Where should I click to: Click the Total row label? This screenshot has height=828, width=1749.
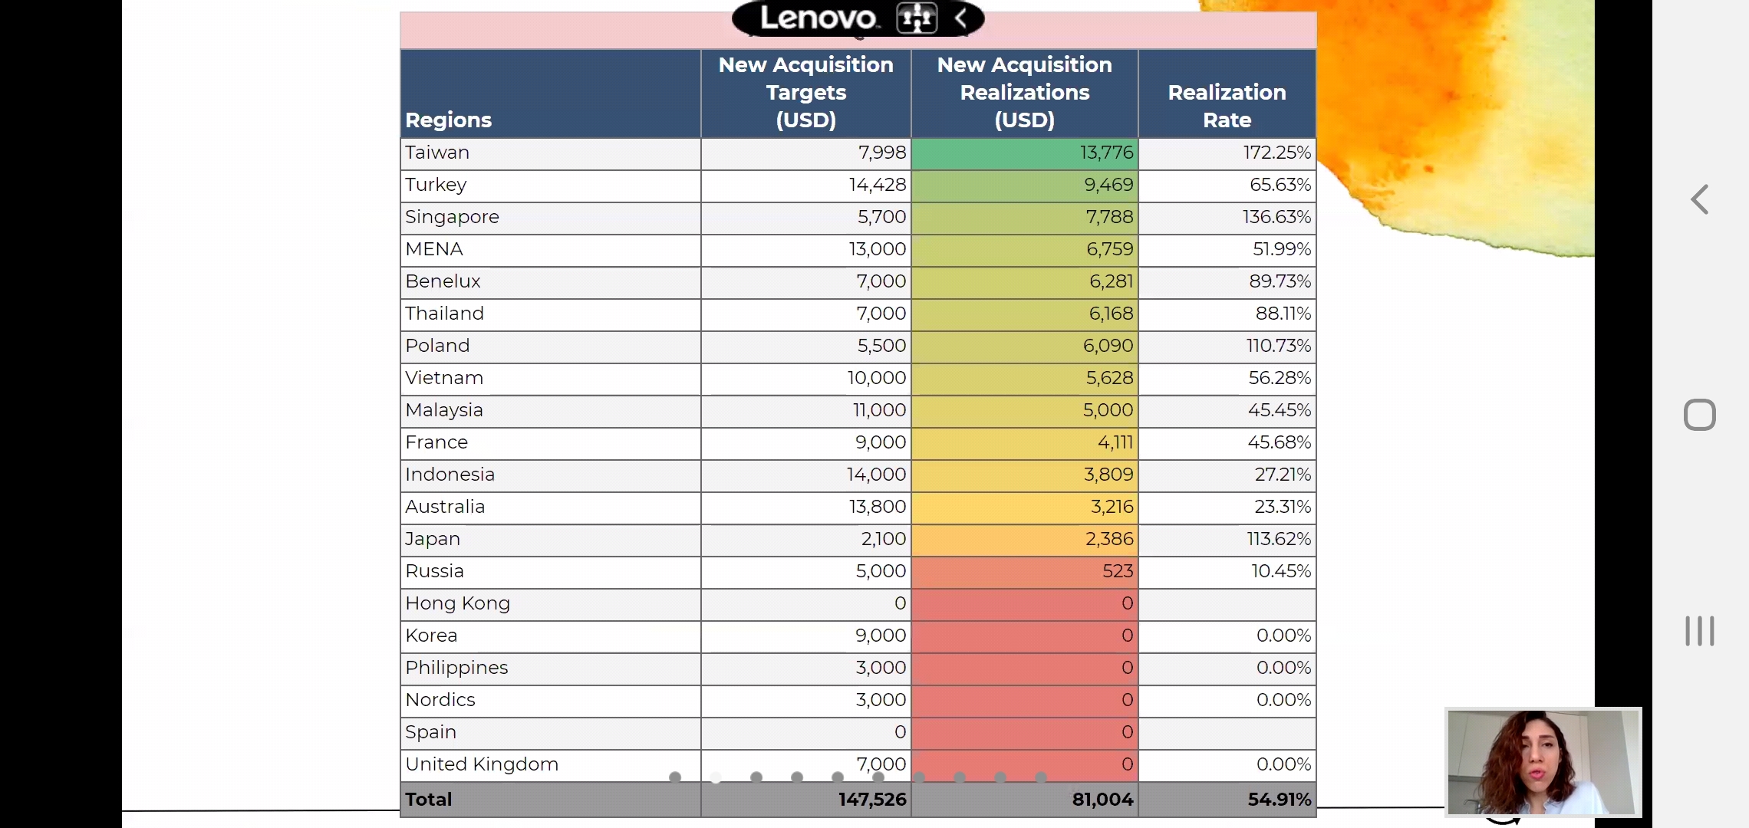point(429,800)
